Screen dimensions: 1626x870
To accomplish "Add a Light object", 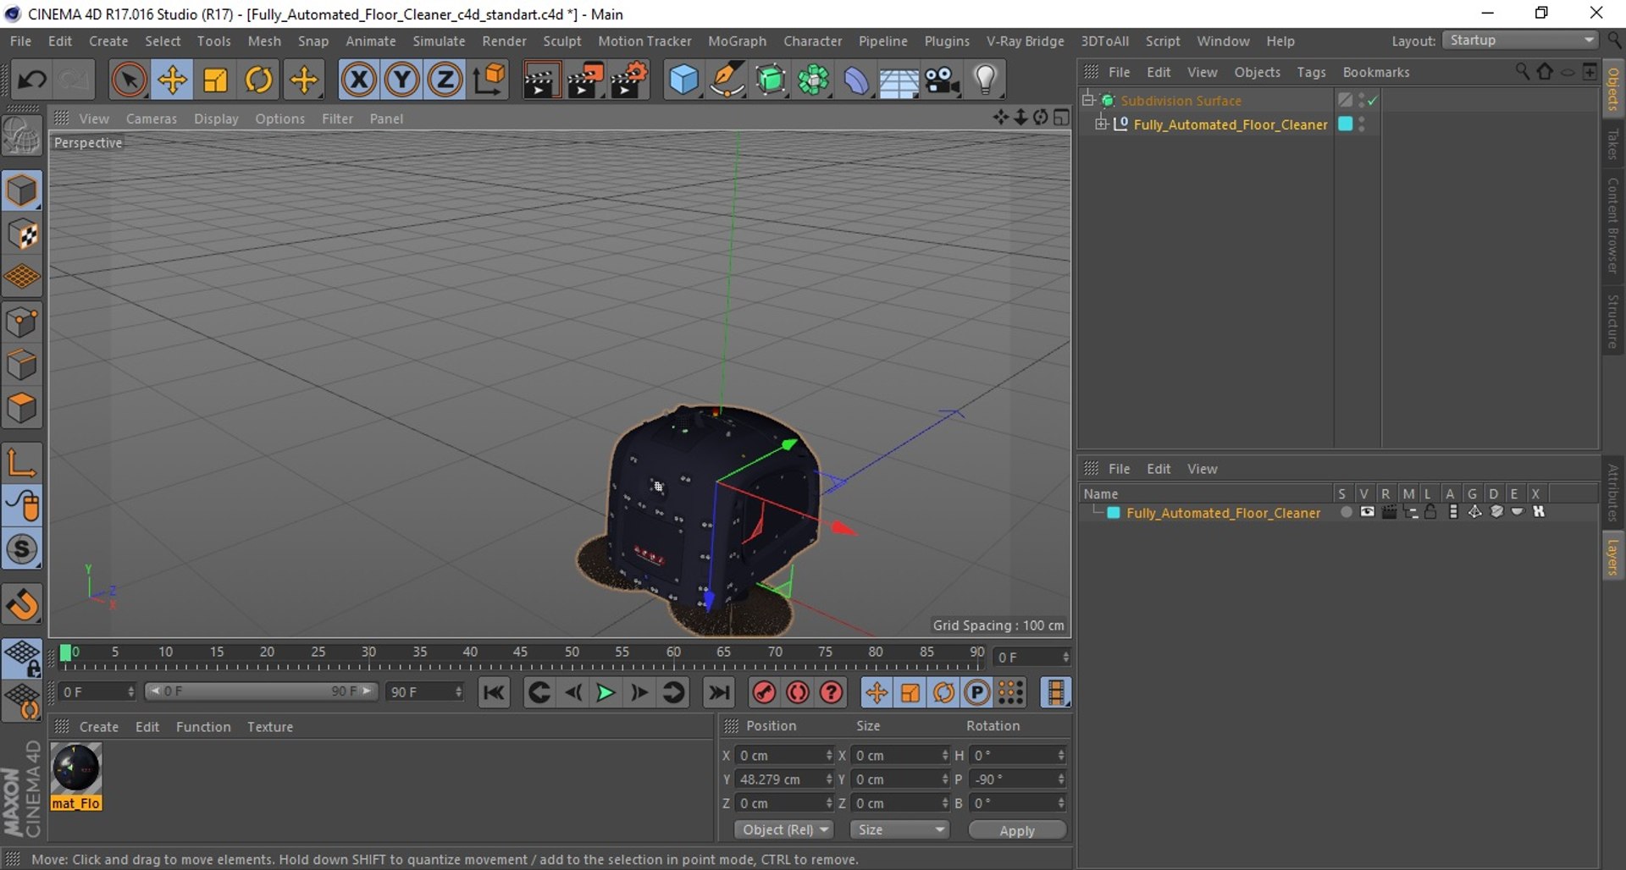I will point(985,80).
